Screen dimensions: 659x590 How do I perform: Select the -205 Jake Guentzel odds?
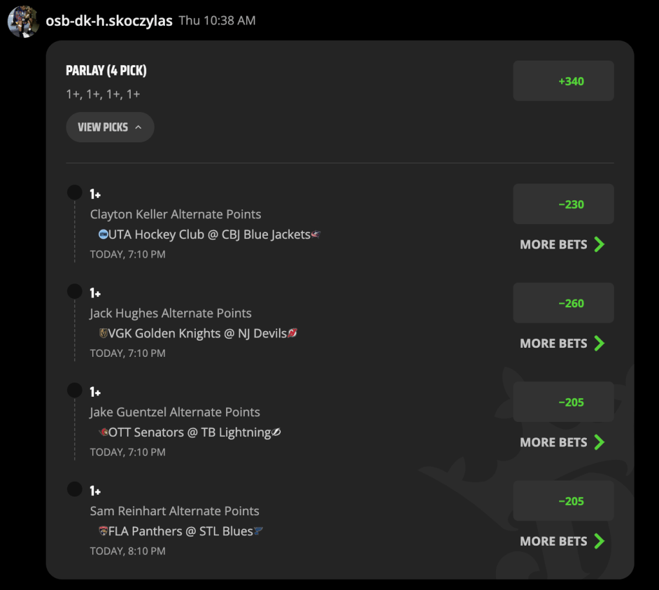point(563,402)
